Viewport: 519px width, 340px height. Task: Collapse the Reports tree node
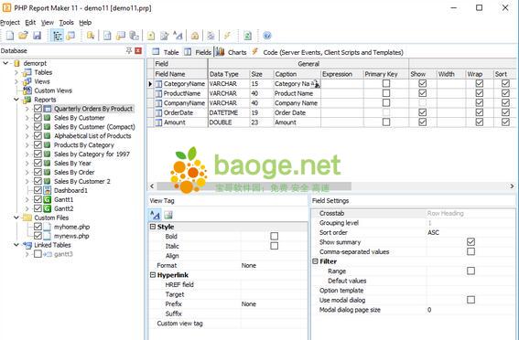[16, 100]
